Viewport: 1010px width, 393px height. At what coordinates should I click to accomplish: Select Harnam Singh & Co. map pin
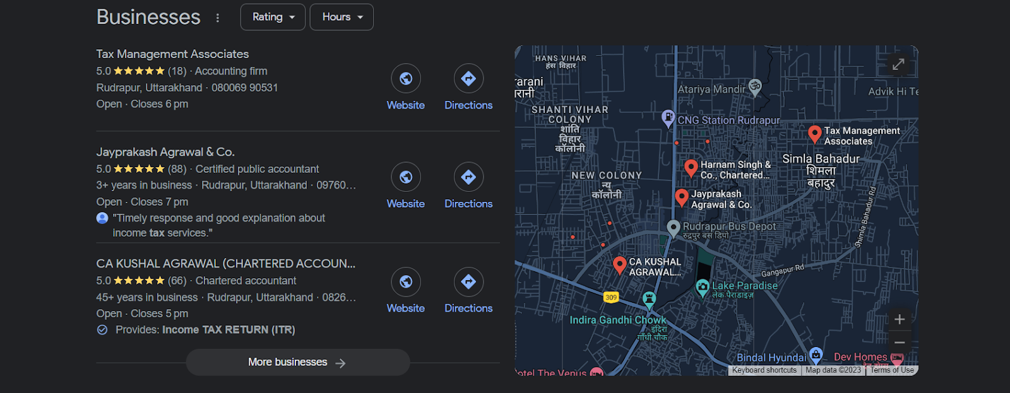[x=691, y=168]
